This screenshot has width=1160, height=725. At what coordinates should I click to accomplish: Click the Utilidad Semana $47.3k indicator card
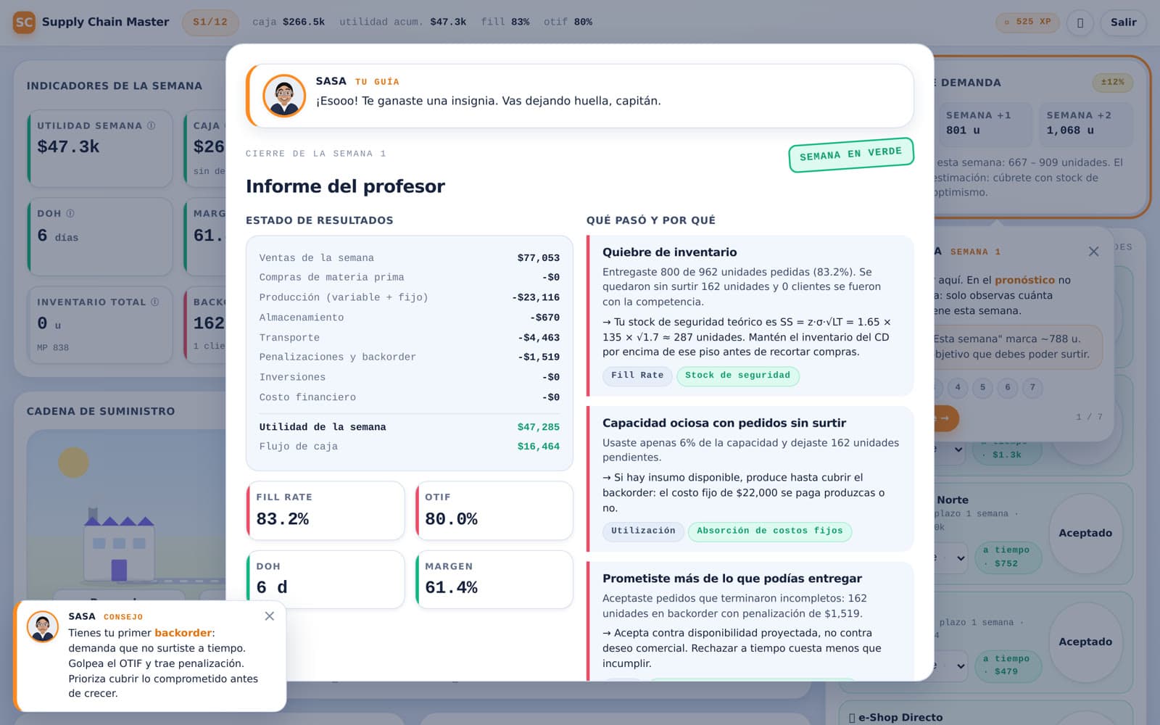[100, 148]
